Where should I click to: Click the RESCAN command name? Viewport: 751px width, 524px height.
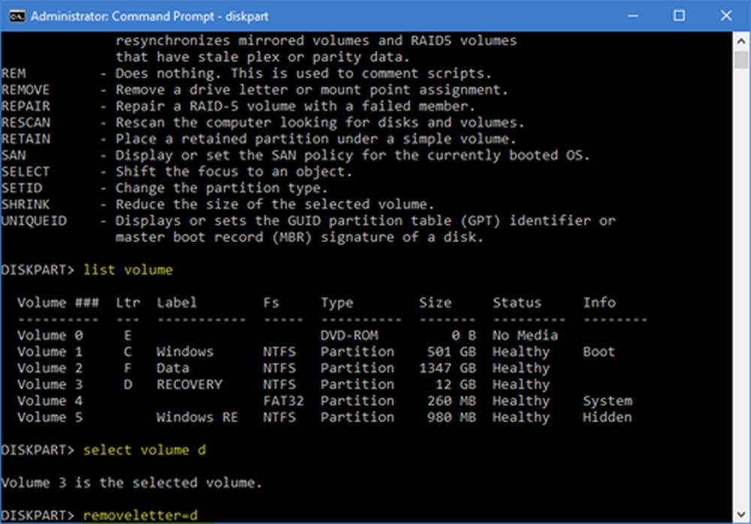(x=26, y=122)
